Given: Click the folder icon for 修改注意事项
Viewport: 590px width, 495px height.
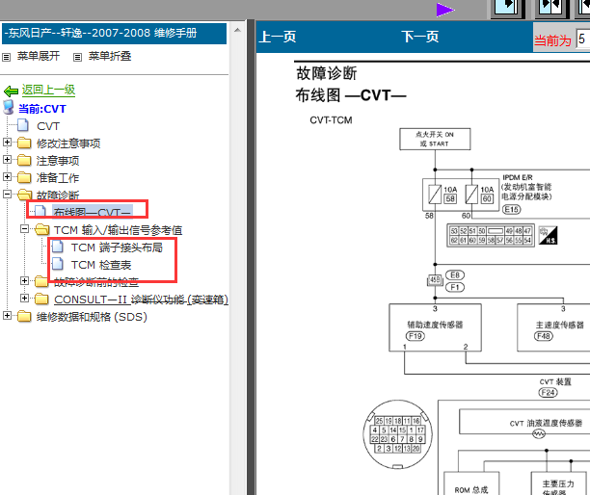Looking at the screenshot, I should click(24, 143).
